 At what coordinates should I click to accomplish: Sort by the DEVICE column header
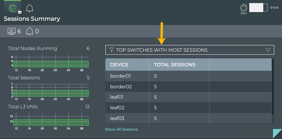tap(119, 65)
